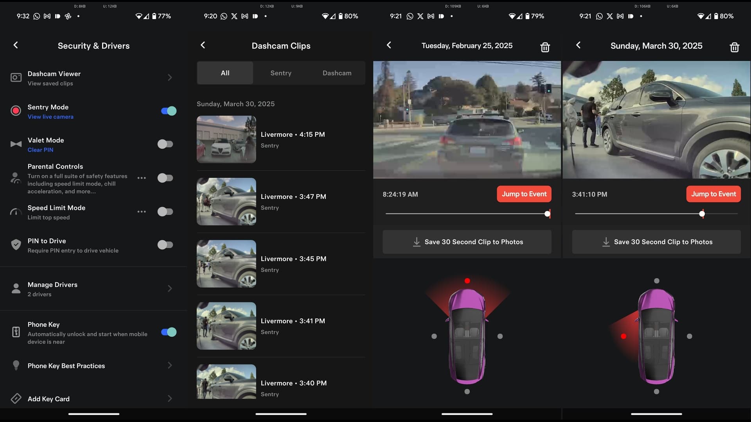Select the red left camera dot on March 30 clip
The image size is (751, 422).
click(623, 336)
